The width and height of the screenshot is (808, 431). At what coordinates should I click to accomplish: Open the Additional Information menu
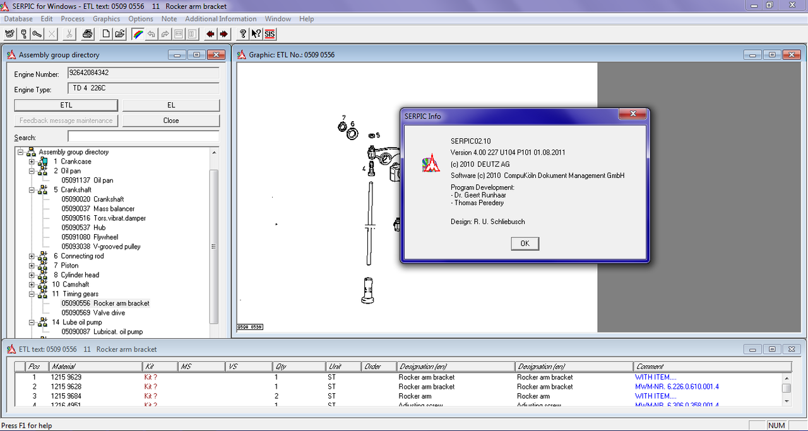[220, 19]
